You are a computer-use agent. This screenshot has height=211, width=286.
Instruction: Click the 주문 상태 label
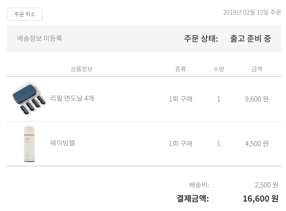201,39
